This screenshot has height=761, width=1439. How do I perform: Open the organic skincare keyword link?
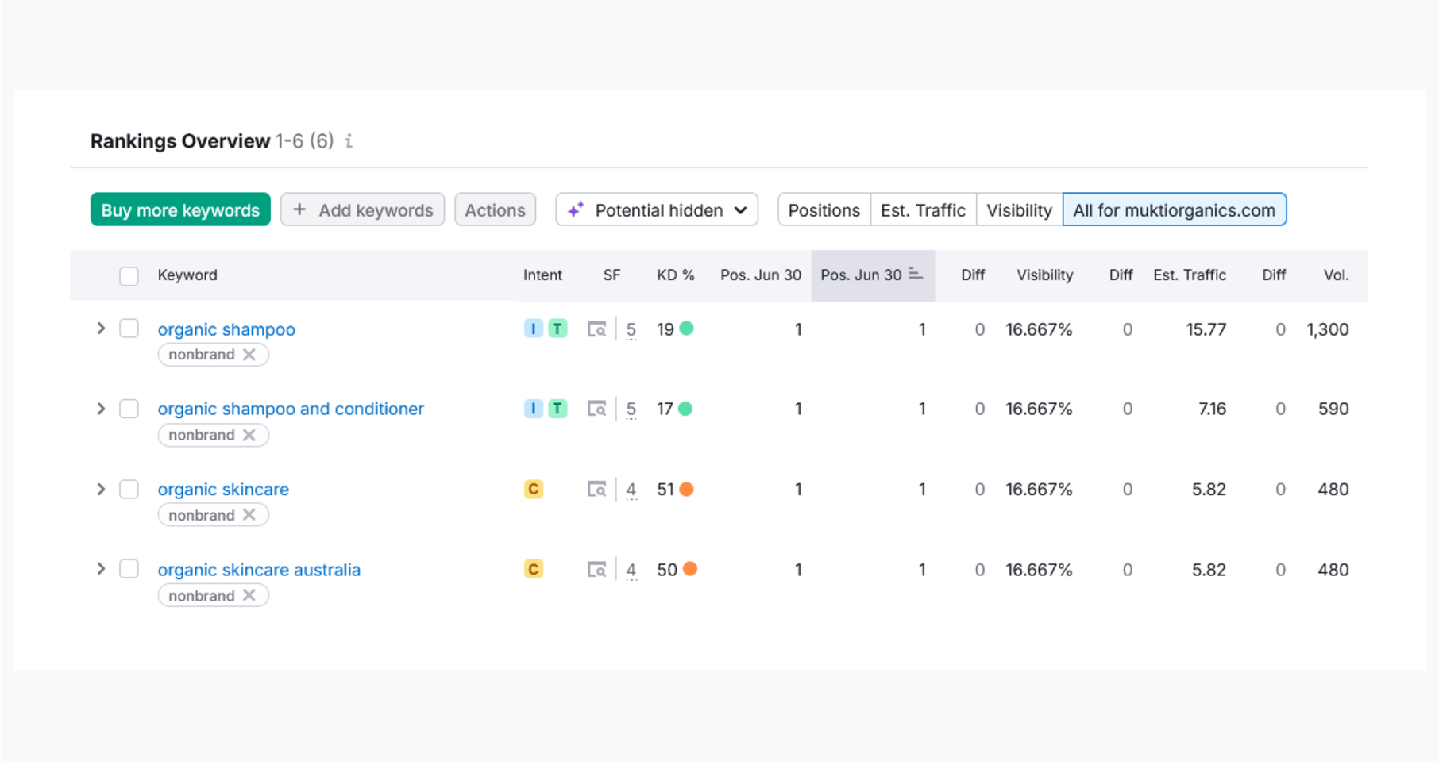[223, 489]
